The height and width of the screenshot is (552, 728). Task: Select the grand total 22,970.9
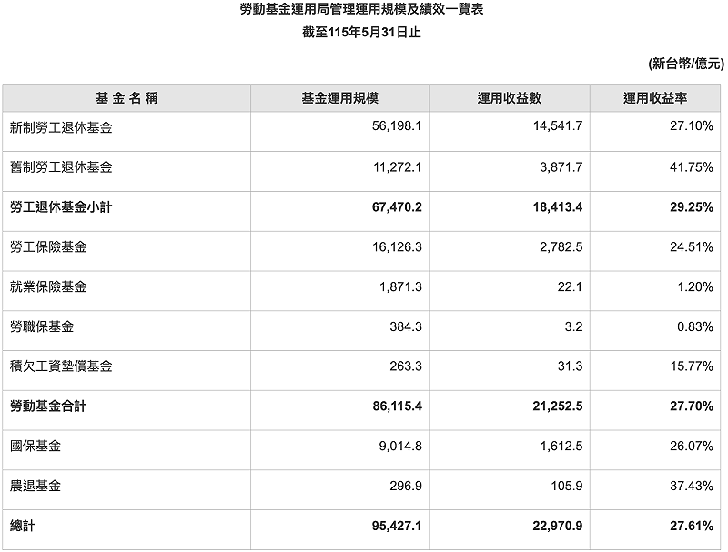[x=558, y=526]
